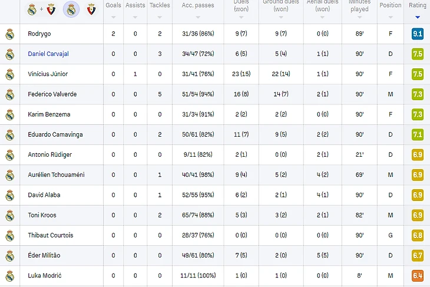Click club crest beside Federico Valverde
The width and height of the screenshot is (430, 287).
pyautogui.click(x=10, y=95)
